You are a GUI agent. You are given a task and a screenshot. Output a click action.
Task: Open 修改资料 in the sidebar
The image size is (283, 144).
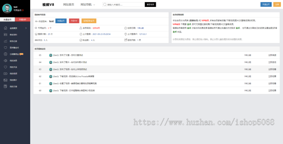13,35
